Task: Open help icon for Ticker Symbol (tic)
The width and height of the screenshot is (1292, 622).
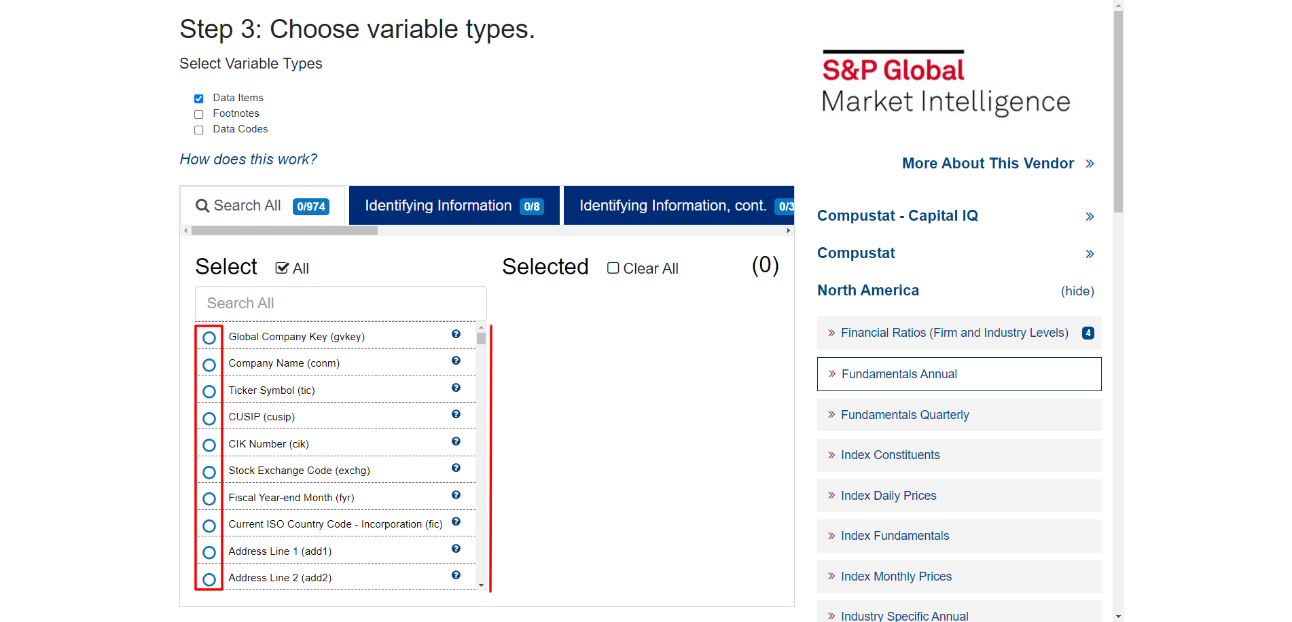Action: click(x=456, y=388)
